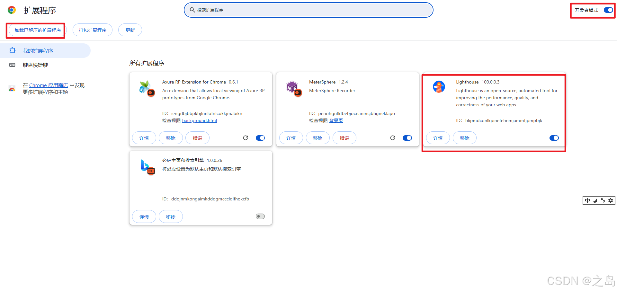
Task: Open Axure RP 详情
Action: pyautogui.click(x=144, y=138)
